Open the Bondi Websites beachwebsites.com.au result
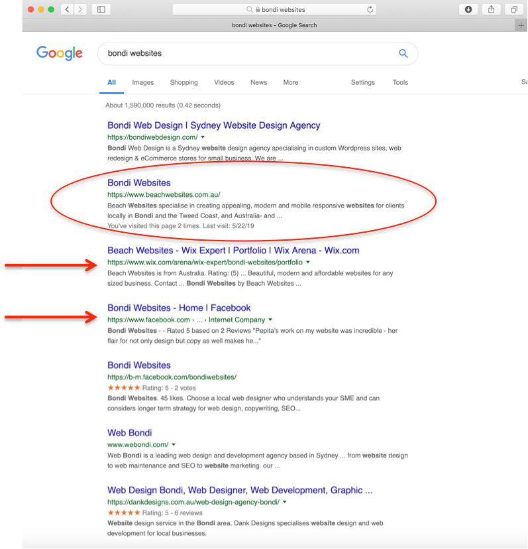Image resolution: width=528 pixels, height=549 pixels. coord(139,183)
